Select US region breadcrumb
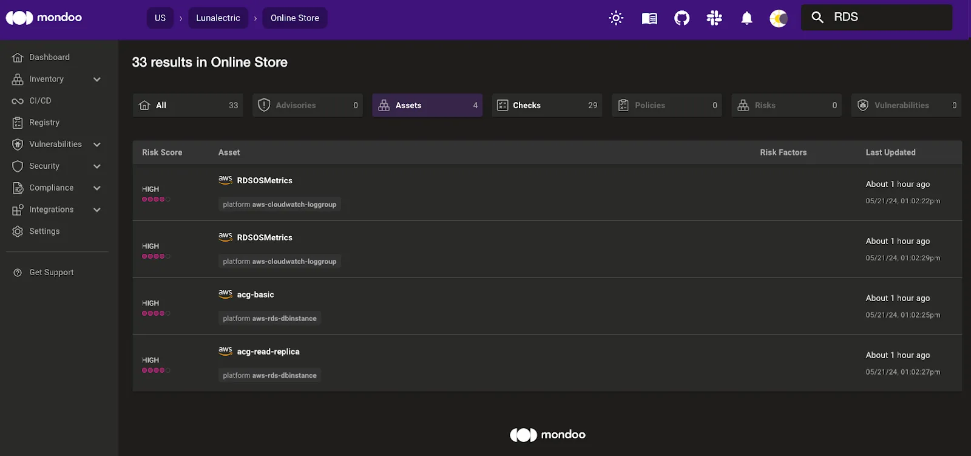Screen dimensions: 971x456 pos(160,18)
